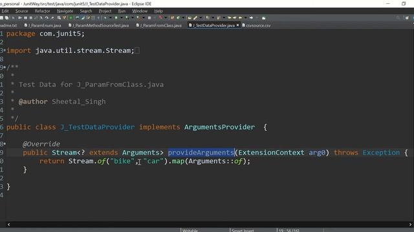
Task: Collapse the import section fold marker
Action: pos(5,50)
